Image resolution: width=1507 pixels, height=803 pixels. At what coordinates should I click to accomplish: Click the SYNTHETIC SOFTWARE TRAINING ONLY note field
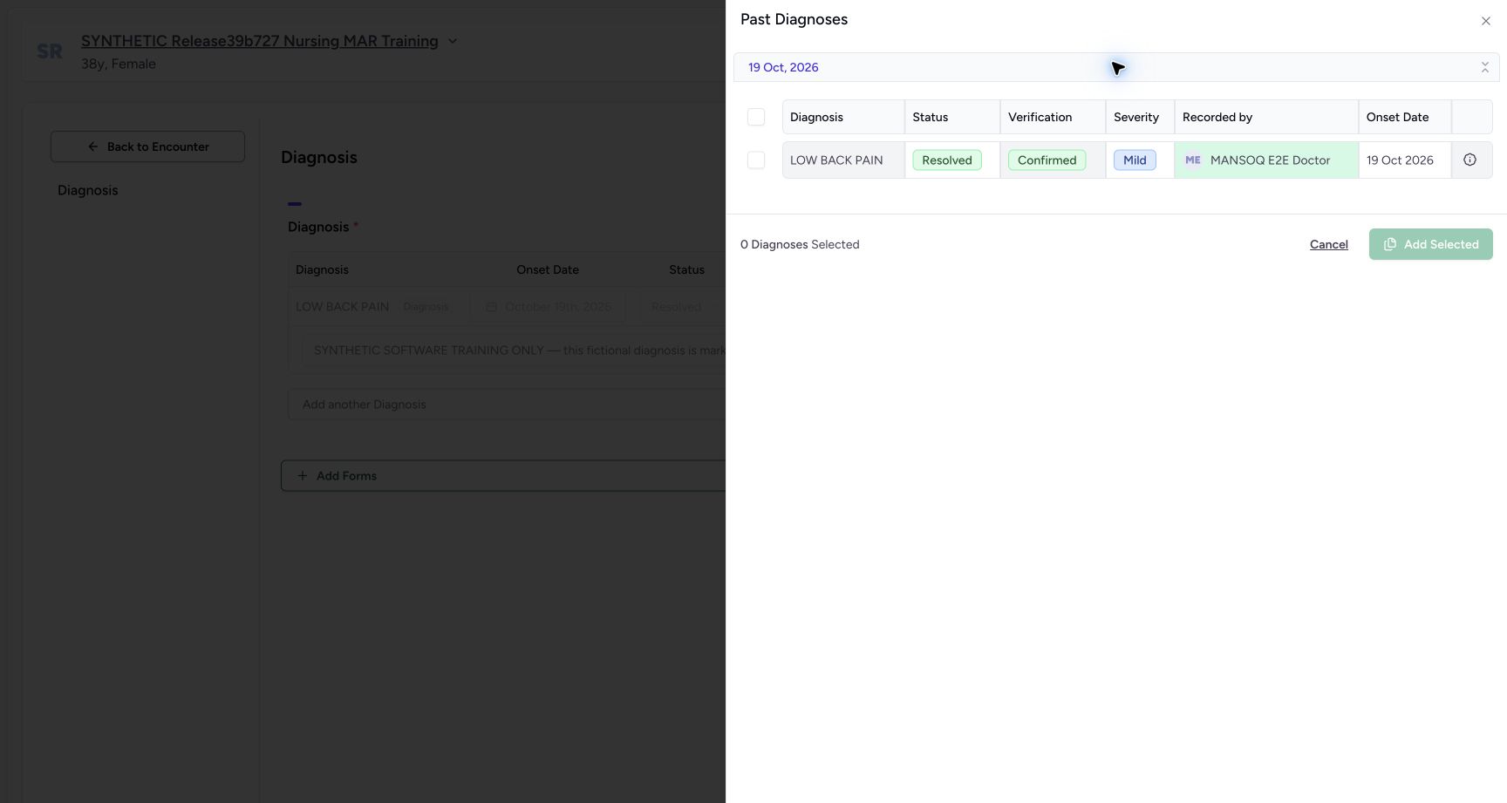point(515,350)
